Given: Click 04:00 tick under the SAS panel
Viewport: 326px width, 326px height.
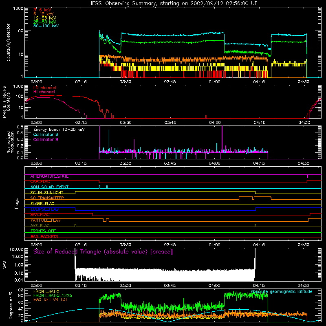Looking at the screenshot, I should 214,286.
